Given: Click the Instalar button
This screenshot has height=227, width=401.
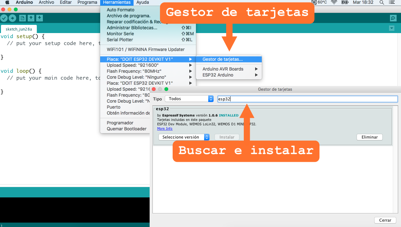Looking at the screenshot, I should 227,137.
